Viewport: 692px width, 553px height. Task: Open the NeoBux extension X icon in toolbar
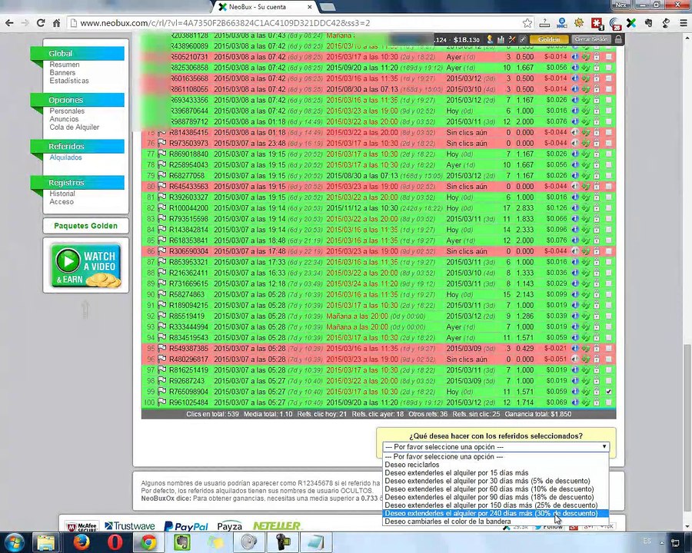[631, 23]
